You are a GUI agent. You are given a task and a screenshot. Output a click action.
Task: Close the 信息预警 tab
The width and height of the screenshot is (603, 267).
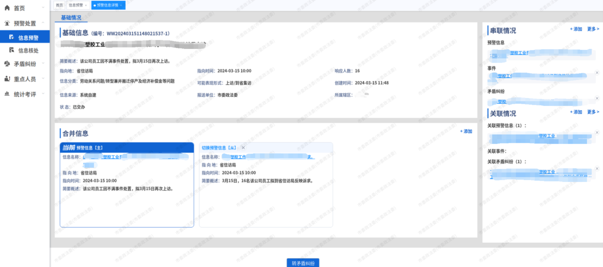[86, 5]
